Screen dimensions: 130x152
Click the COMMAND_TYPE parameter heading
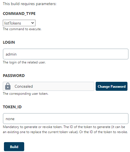(x=19, y=14)
